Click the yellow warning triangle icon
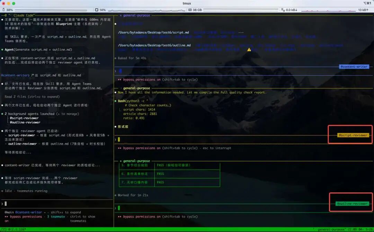 [249, 49]
